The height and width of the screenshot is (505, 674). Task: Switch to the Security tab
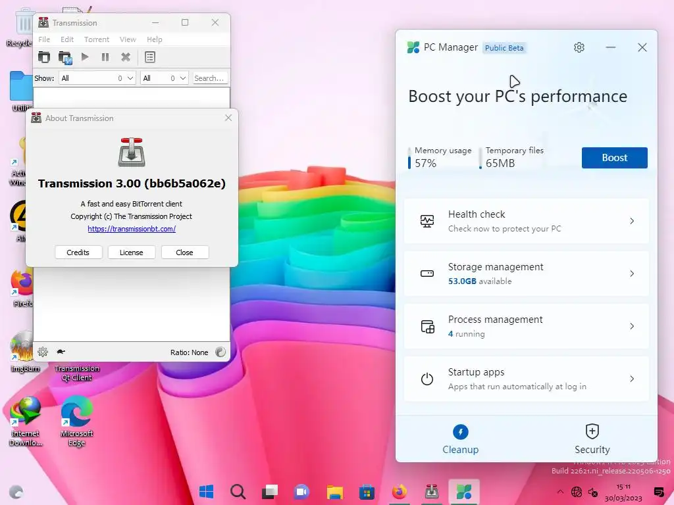pyautogui.click(x=592, y=439)
